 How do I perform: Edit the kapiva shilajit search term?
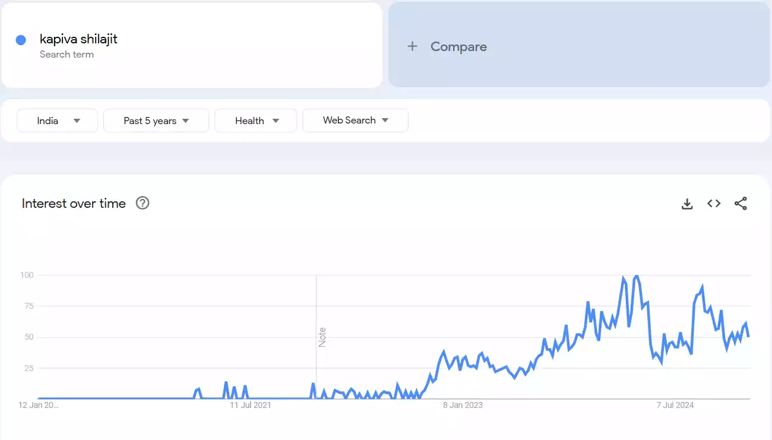(x=78, y=39)
